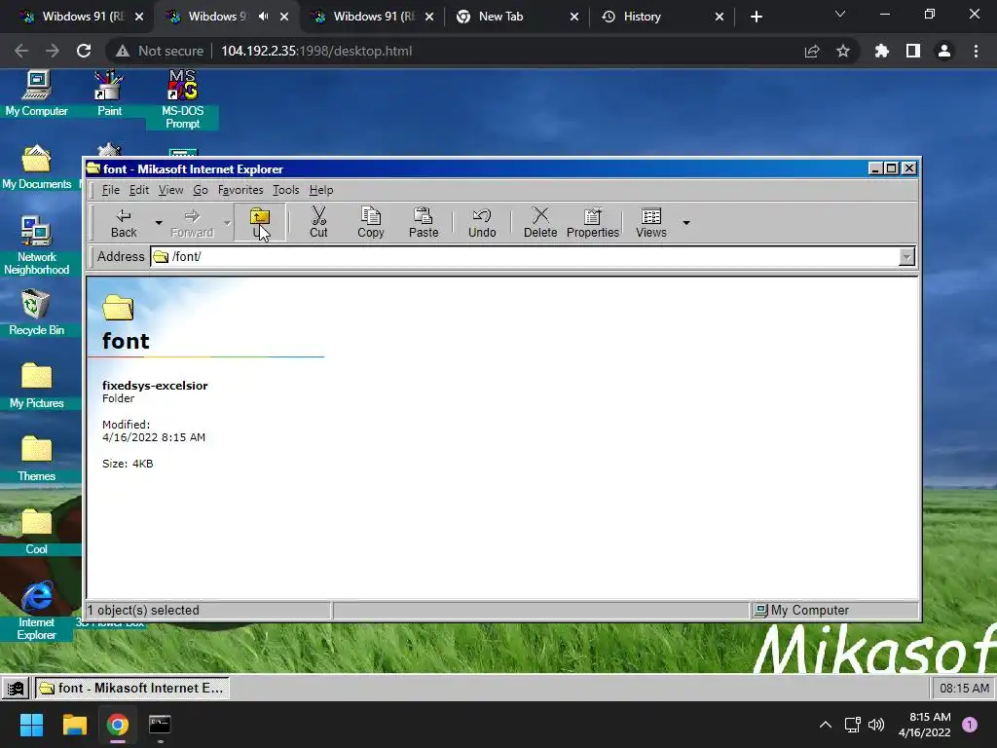
Task: Open Chrome three-dot menu
Action: (x=976, y=51)
